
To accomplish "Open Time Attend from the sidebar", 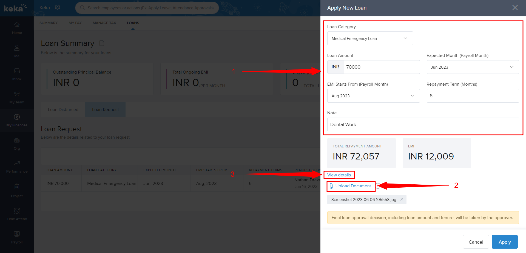I will (x=17, y=214).
